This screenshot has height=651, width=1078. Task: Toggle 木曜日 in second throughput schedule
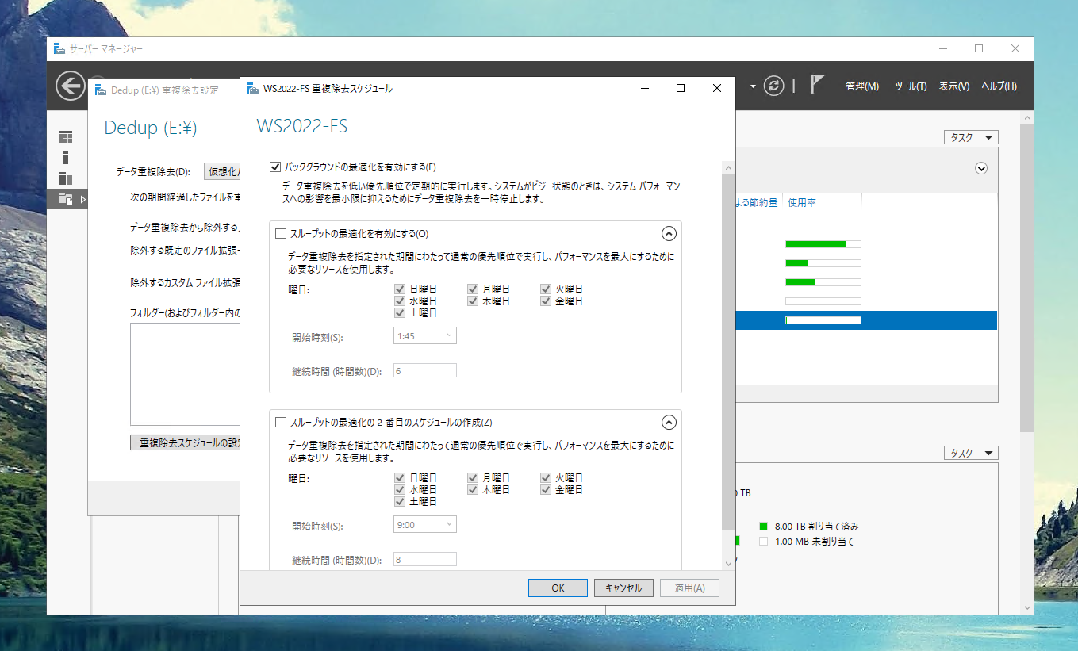click(x=473, y=490)
